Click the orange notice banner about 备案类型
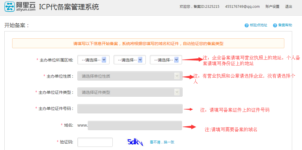Screen dimensions: 302x150 [148, 44]
